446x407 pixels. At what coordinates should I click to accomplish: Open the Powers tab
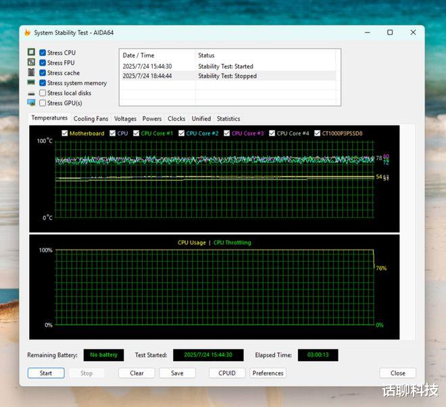152,119
